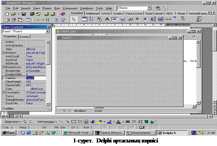Switch to Data Access palette tab
The image size is (217, 146).
pos(134,13)
